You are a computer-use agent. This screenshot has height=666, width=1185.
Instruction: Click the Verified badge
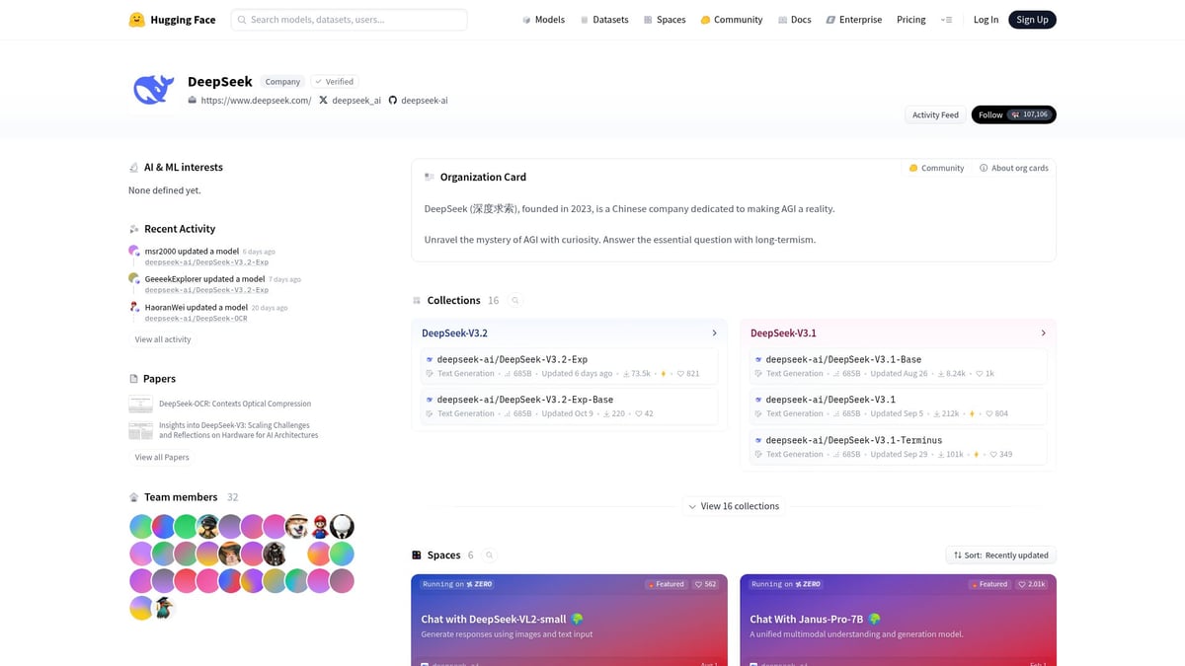334,82
